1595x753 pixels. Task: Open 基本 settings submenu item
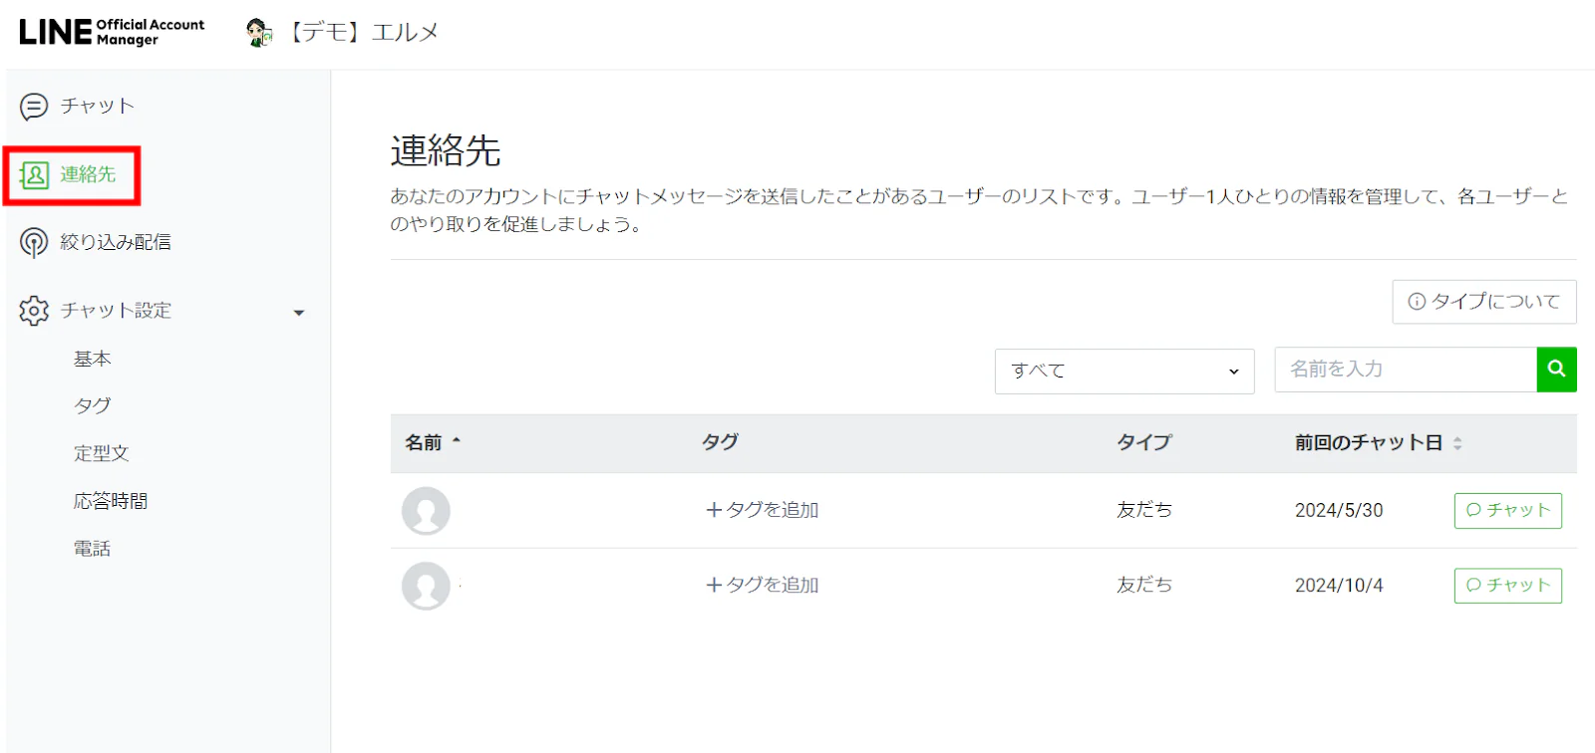[x=93, y=359]
